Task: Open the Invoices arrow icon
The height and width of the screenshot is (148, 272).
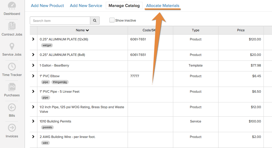Action: (12, 128)
